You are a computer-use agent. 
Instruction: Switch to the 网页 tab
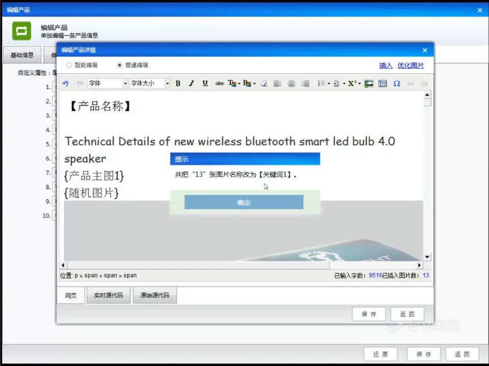[x=71, y=295]
